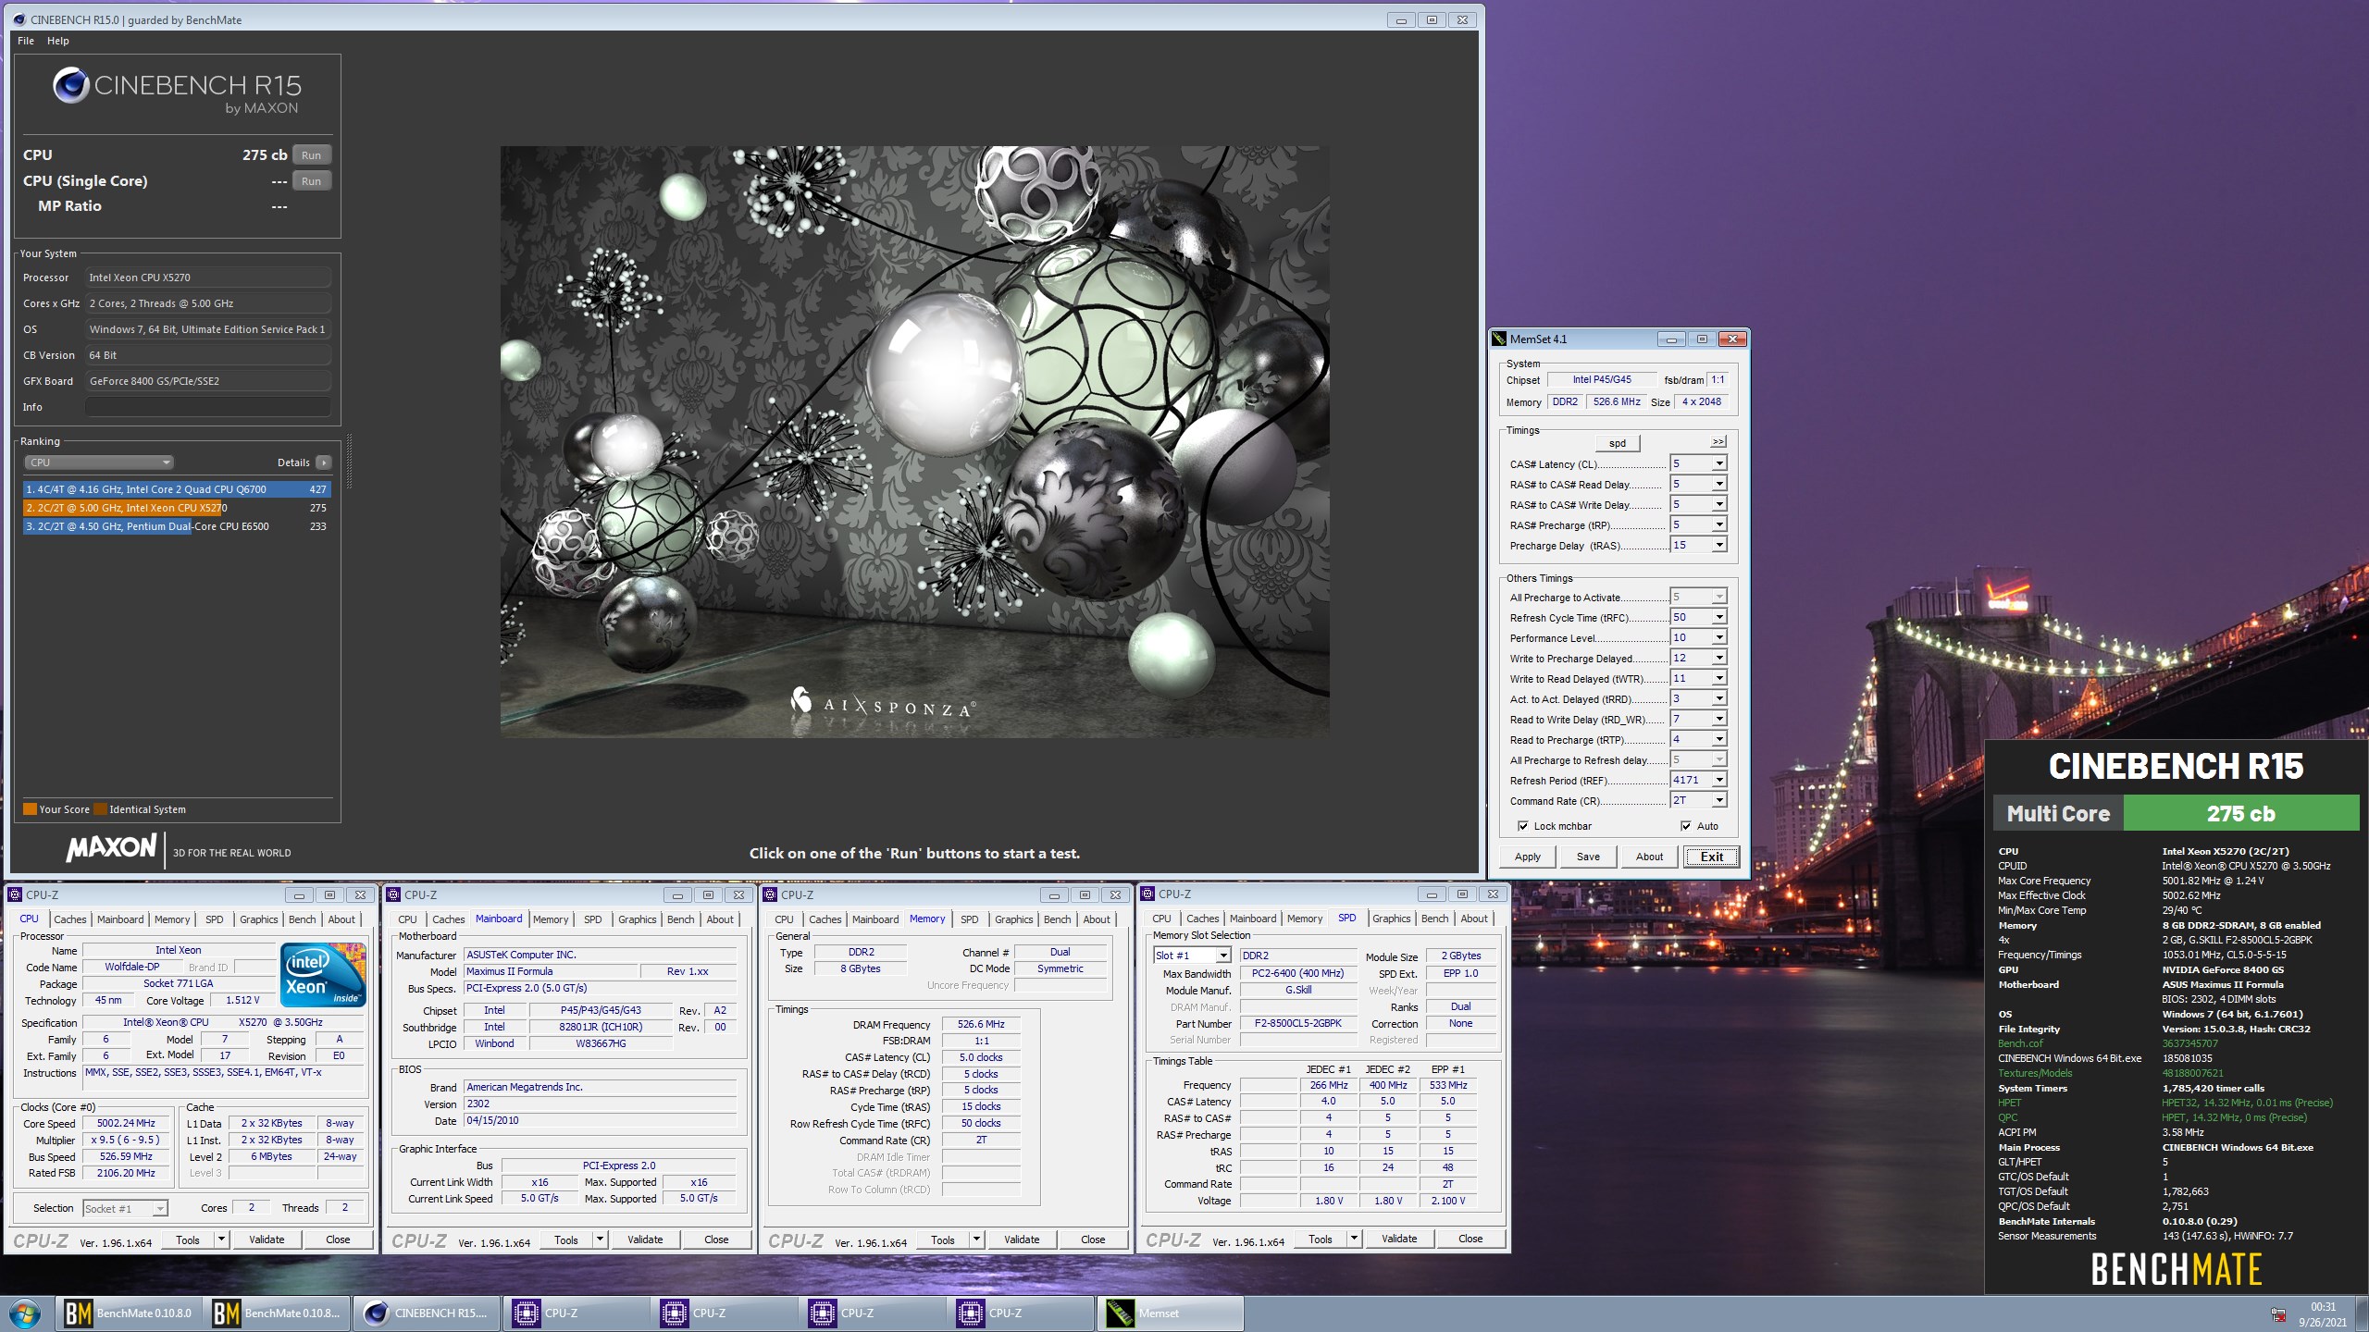
Task: Click the BenchMate logo in result panel
Action: 2176,1269
